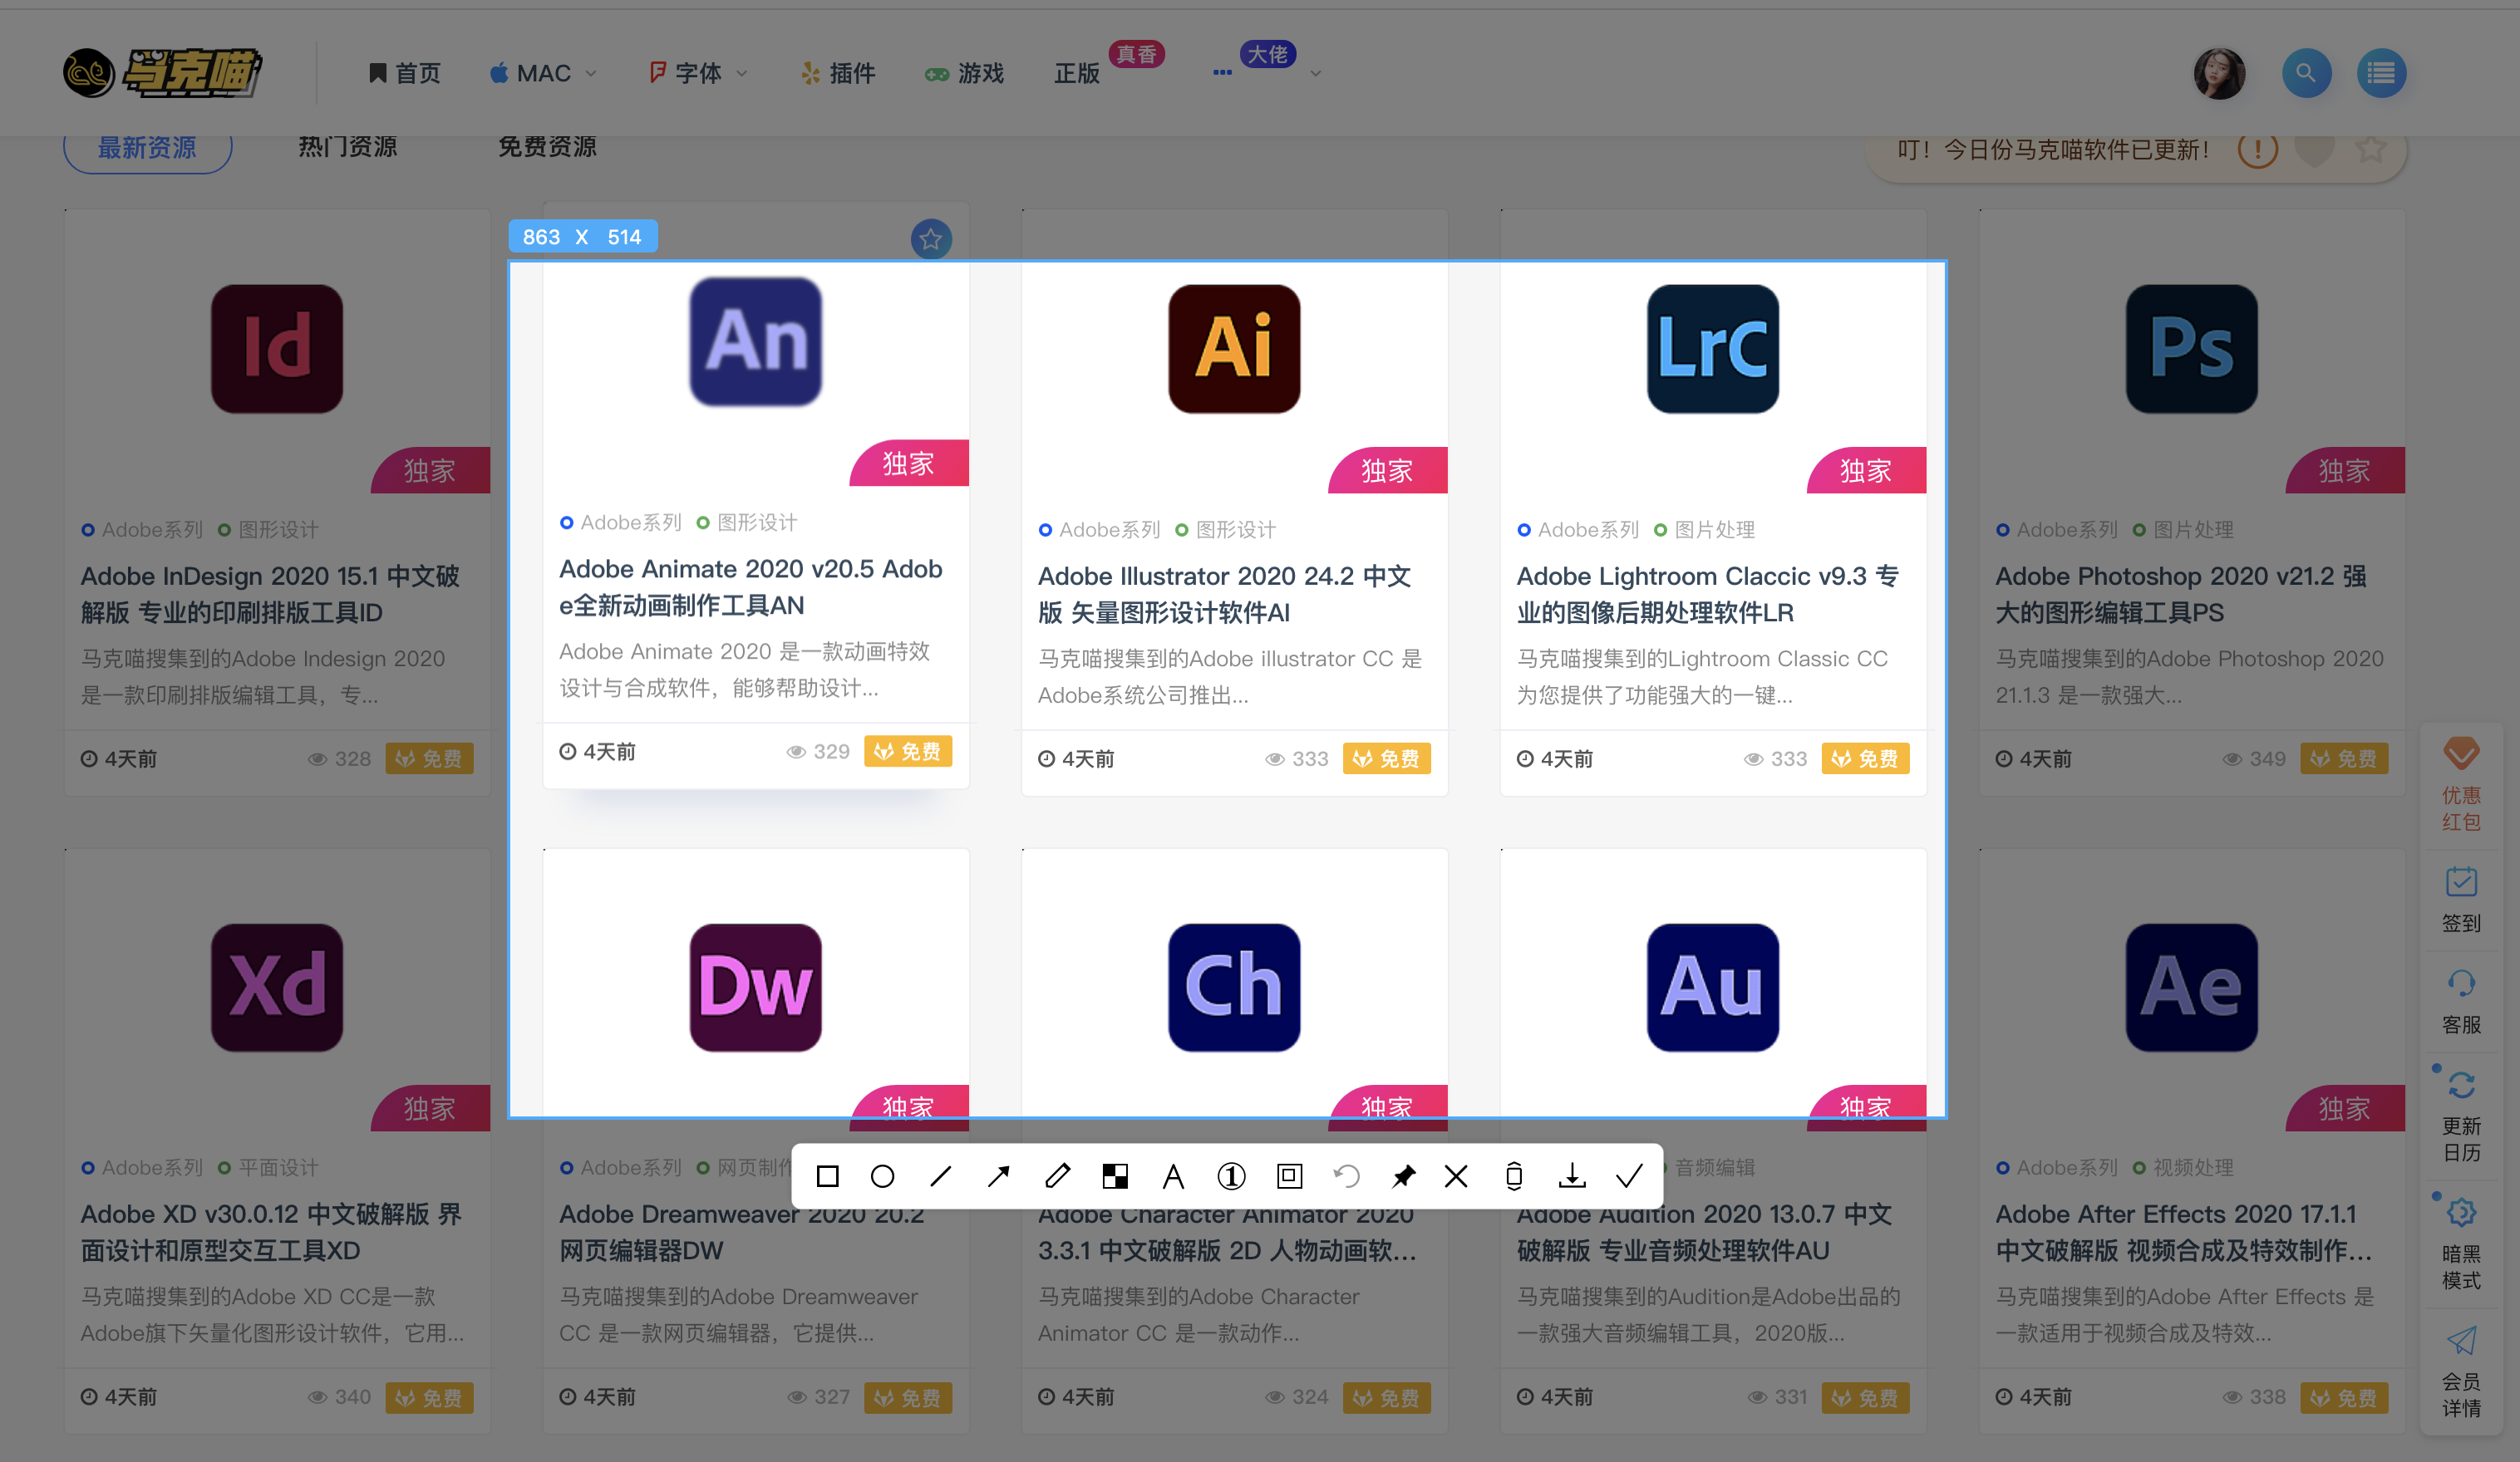Open the more menu dropdown chevron

[x=1316, y=73]
